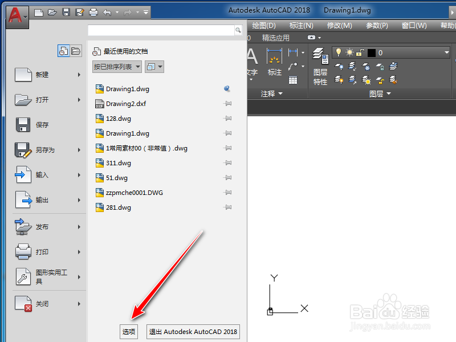Screen dimensions: 456x342
Task: Pin Drawing2.dxf to recent list
Action: pos(227,104)
